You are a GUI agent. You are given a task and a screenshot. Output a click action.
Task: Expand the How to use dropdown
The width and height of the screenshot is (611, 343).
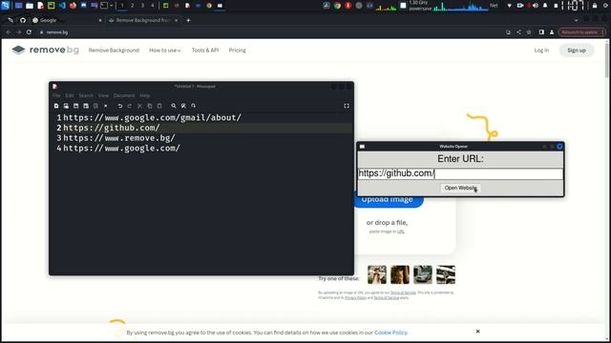pos(165,50)
